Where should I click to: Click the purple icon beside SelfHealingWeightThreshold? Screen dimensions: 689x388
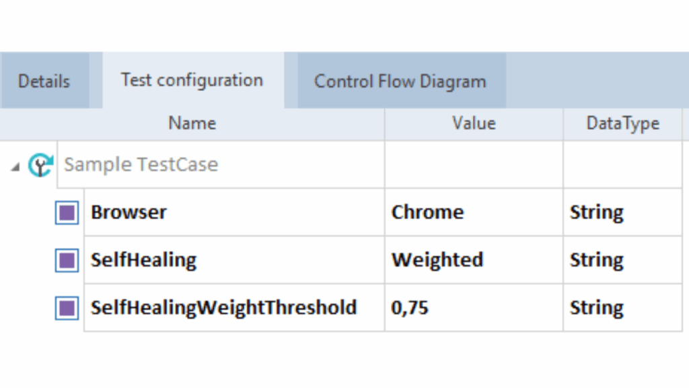(x=67, y=309)
